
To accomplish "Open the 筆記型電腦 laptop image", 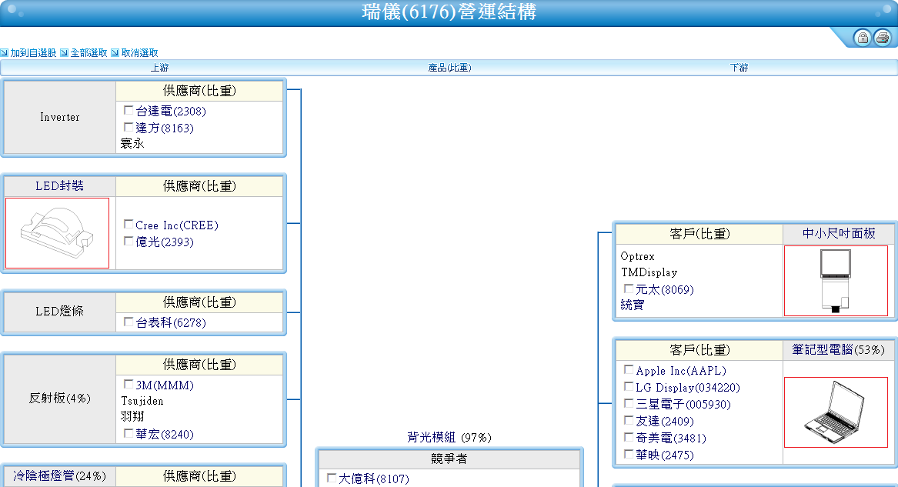I will pos(836,412).
